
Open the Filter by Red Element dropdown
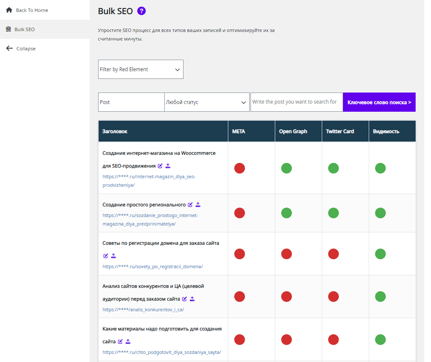141,69
